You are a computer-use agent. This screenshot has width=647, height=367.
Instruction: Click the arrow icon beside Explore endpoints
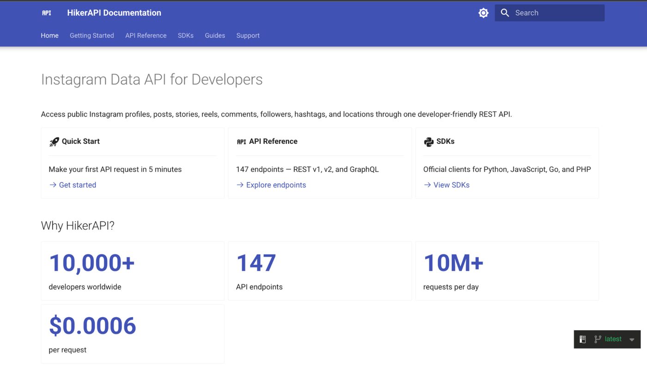pos(240,185)
